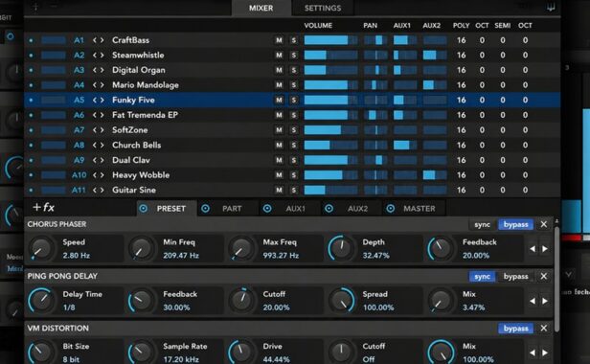Toggle bypass on VM Distortion
The height and width of the screenshot is (364, 590).
click(x=515, y=329)
